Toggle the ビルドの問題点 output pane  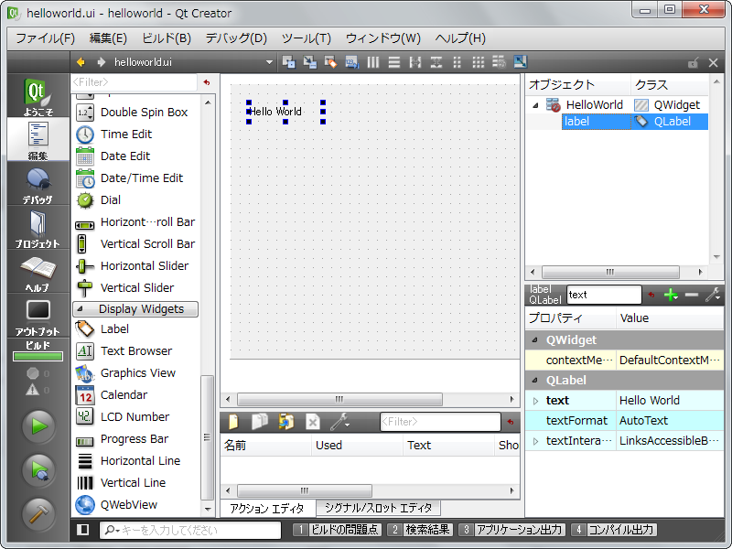point(337,530)
